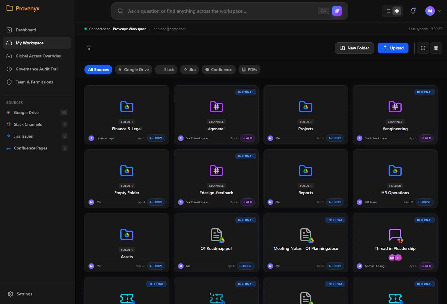Open notifications bell
The width and height of the screenshot is (447, 304).
[413, 11]
